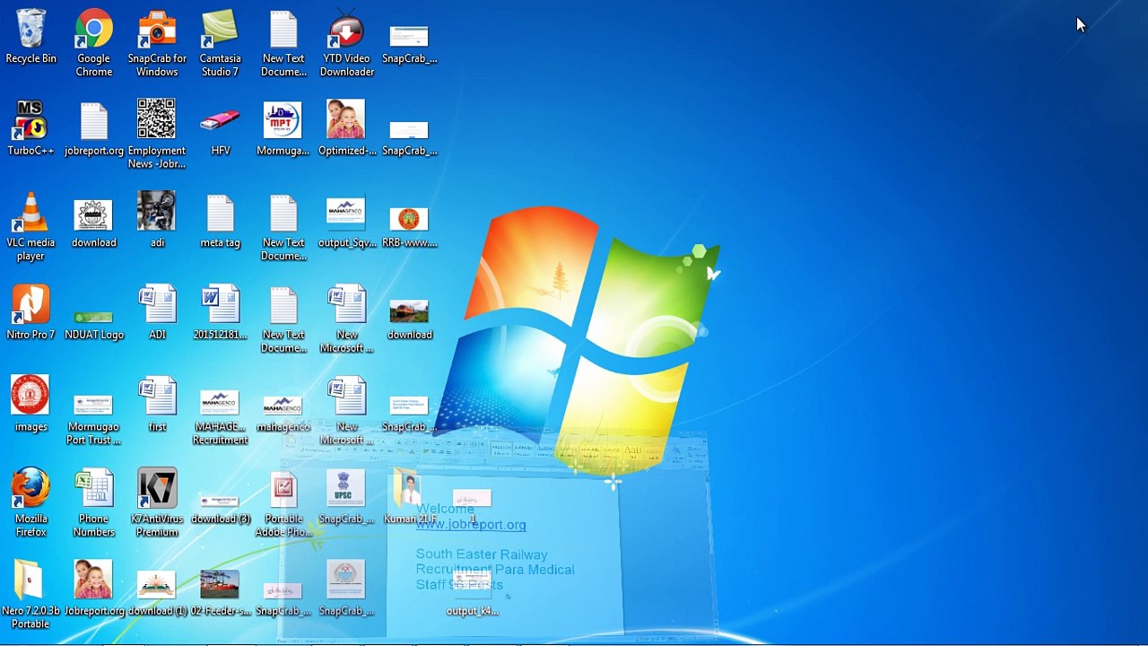Open Nero 7.2.0.3b Portable folder
The height and width of the screenshot is (646, 1148).
(x=30, y=595)
